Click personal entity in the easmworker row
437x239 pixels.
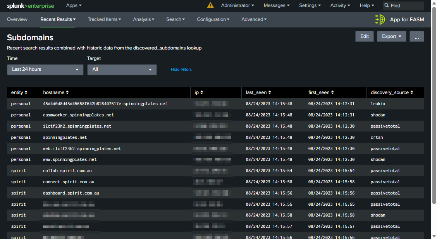point(21,115)
